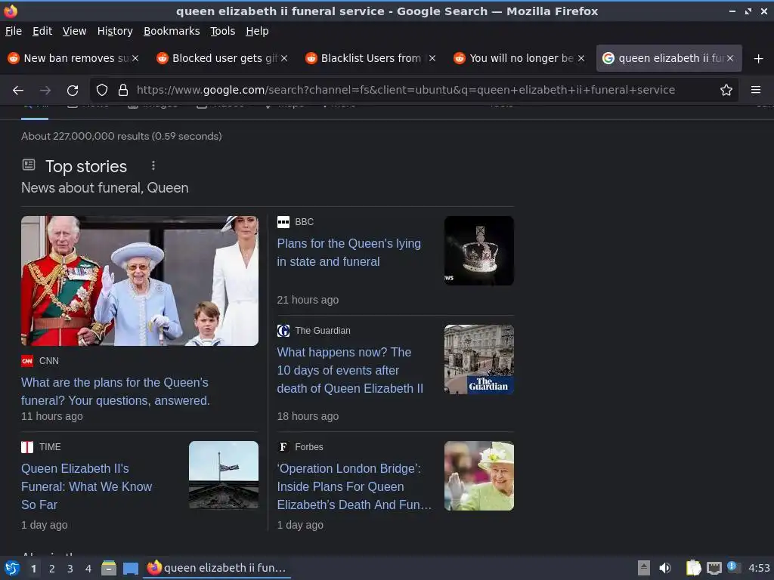
Task: Click the BBC logo icon
Action: (283, 222)
